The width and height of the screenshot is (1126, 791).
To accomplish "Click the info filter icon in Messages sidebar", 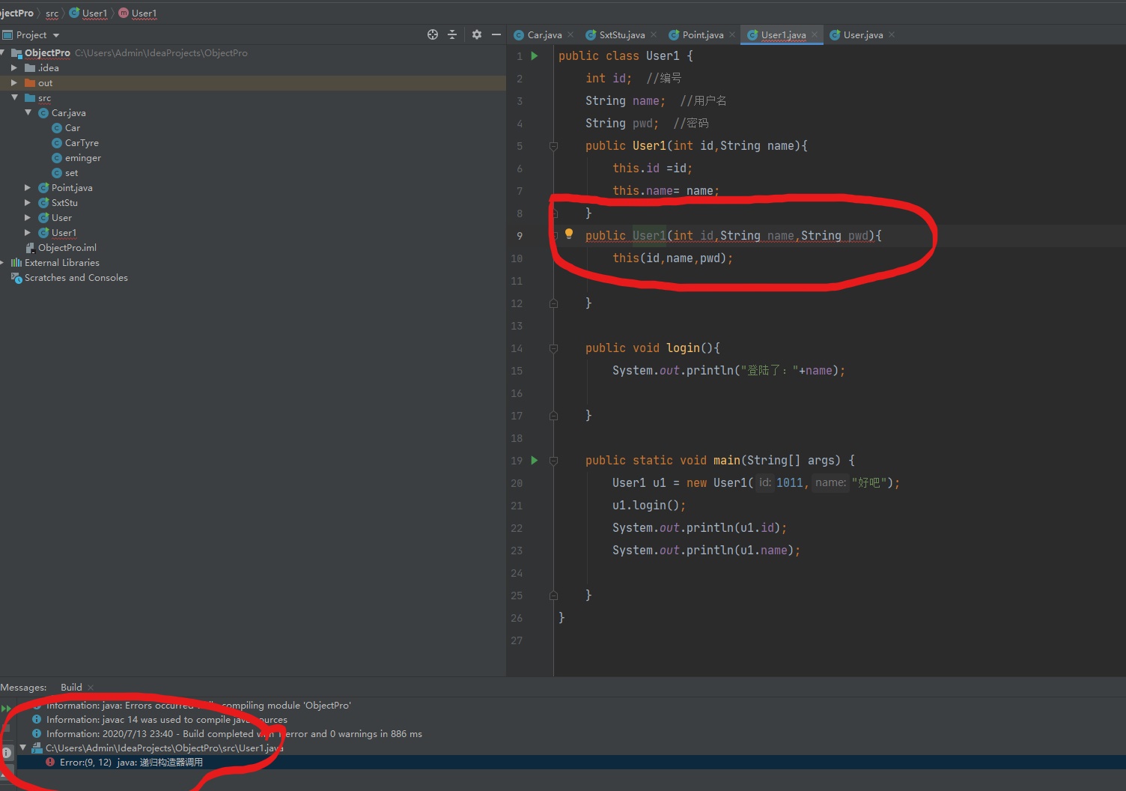I will click(6, 752).
